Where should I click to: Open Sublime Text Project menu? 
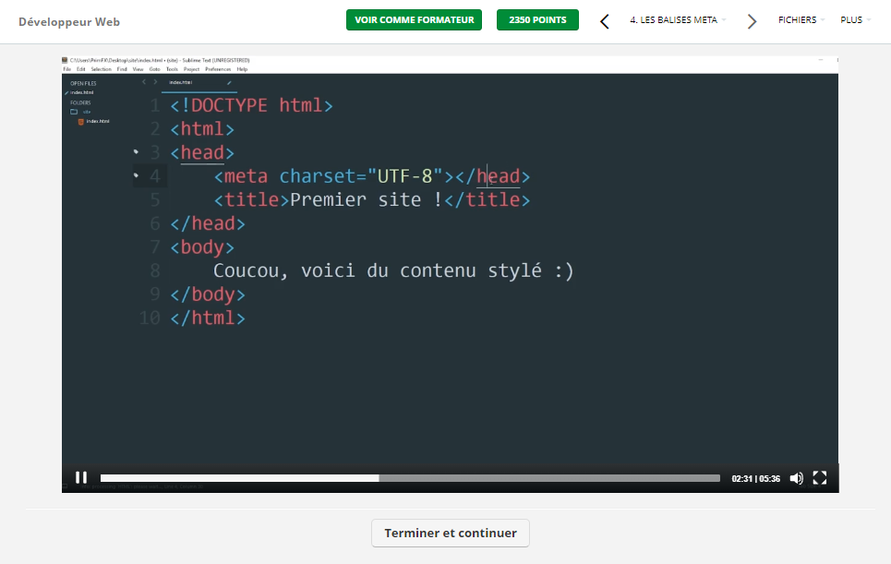tap(191, 69)
